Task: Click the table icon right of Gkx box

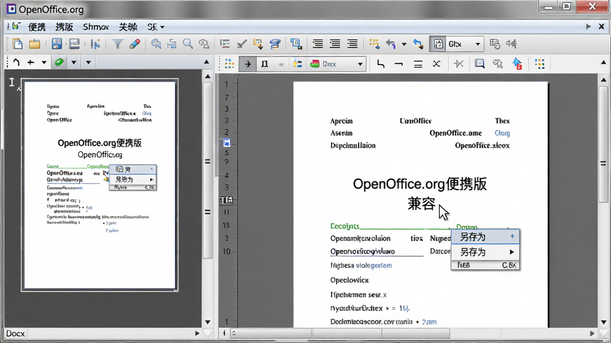Action: point(495,44)
